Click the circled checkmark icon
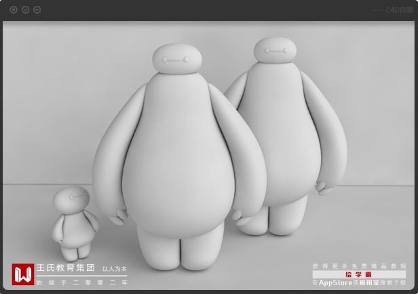Screen dimensions: 418x294 (x=25, y=10)
